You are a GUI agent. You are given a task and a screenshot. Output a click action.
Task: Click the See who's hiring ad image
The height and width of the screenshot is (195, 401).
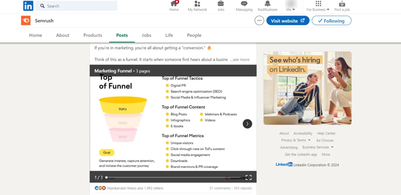pyautogui.click(x=308, y=88)
